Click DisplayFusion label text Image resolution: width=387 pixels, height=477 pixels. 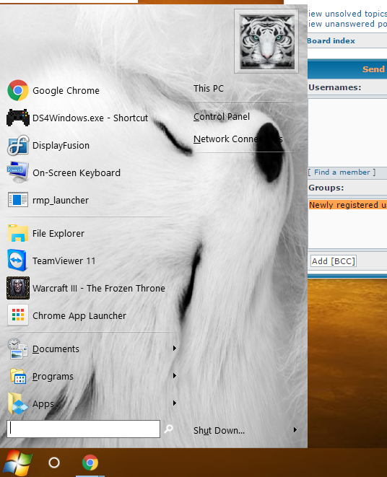point(61,146)
